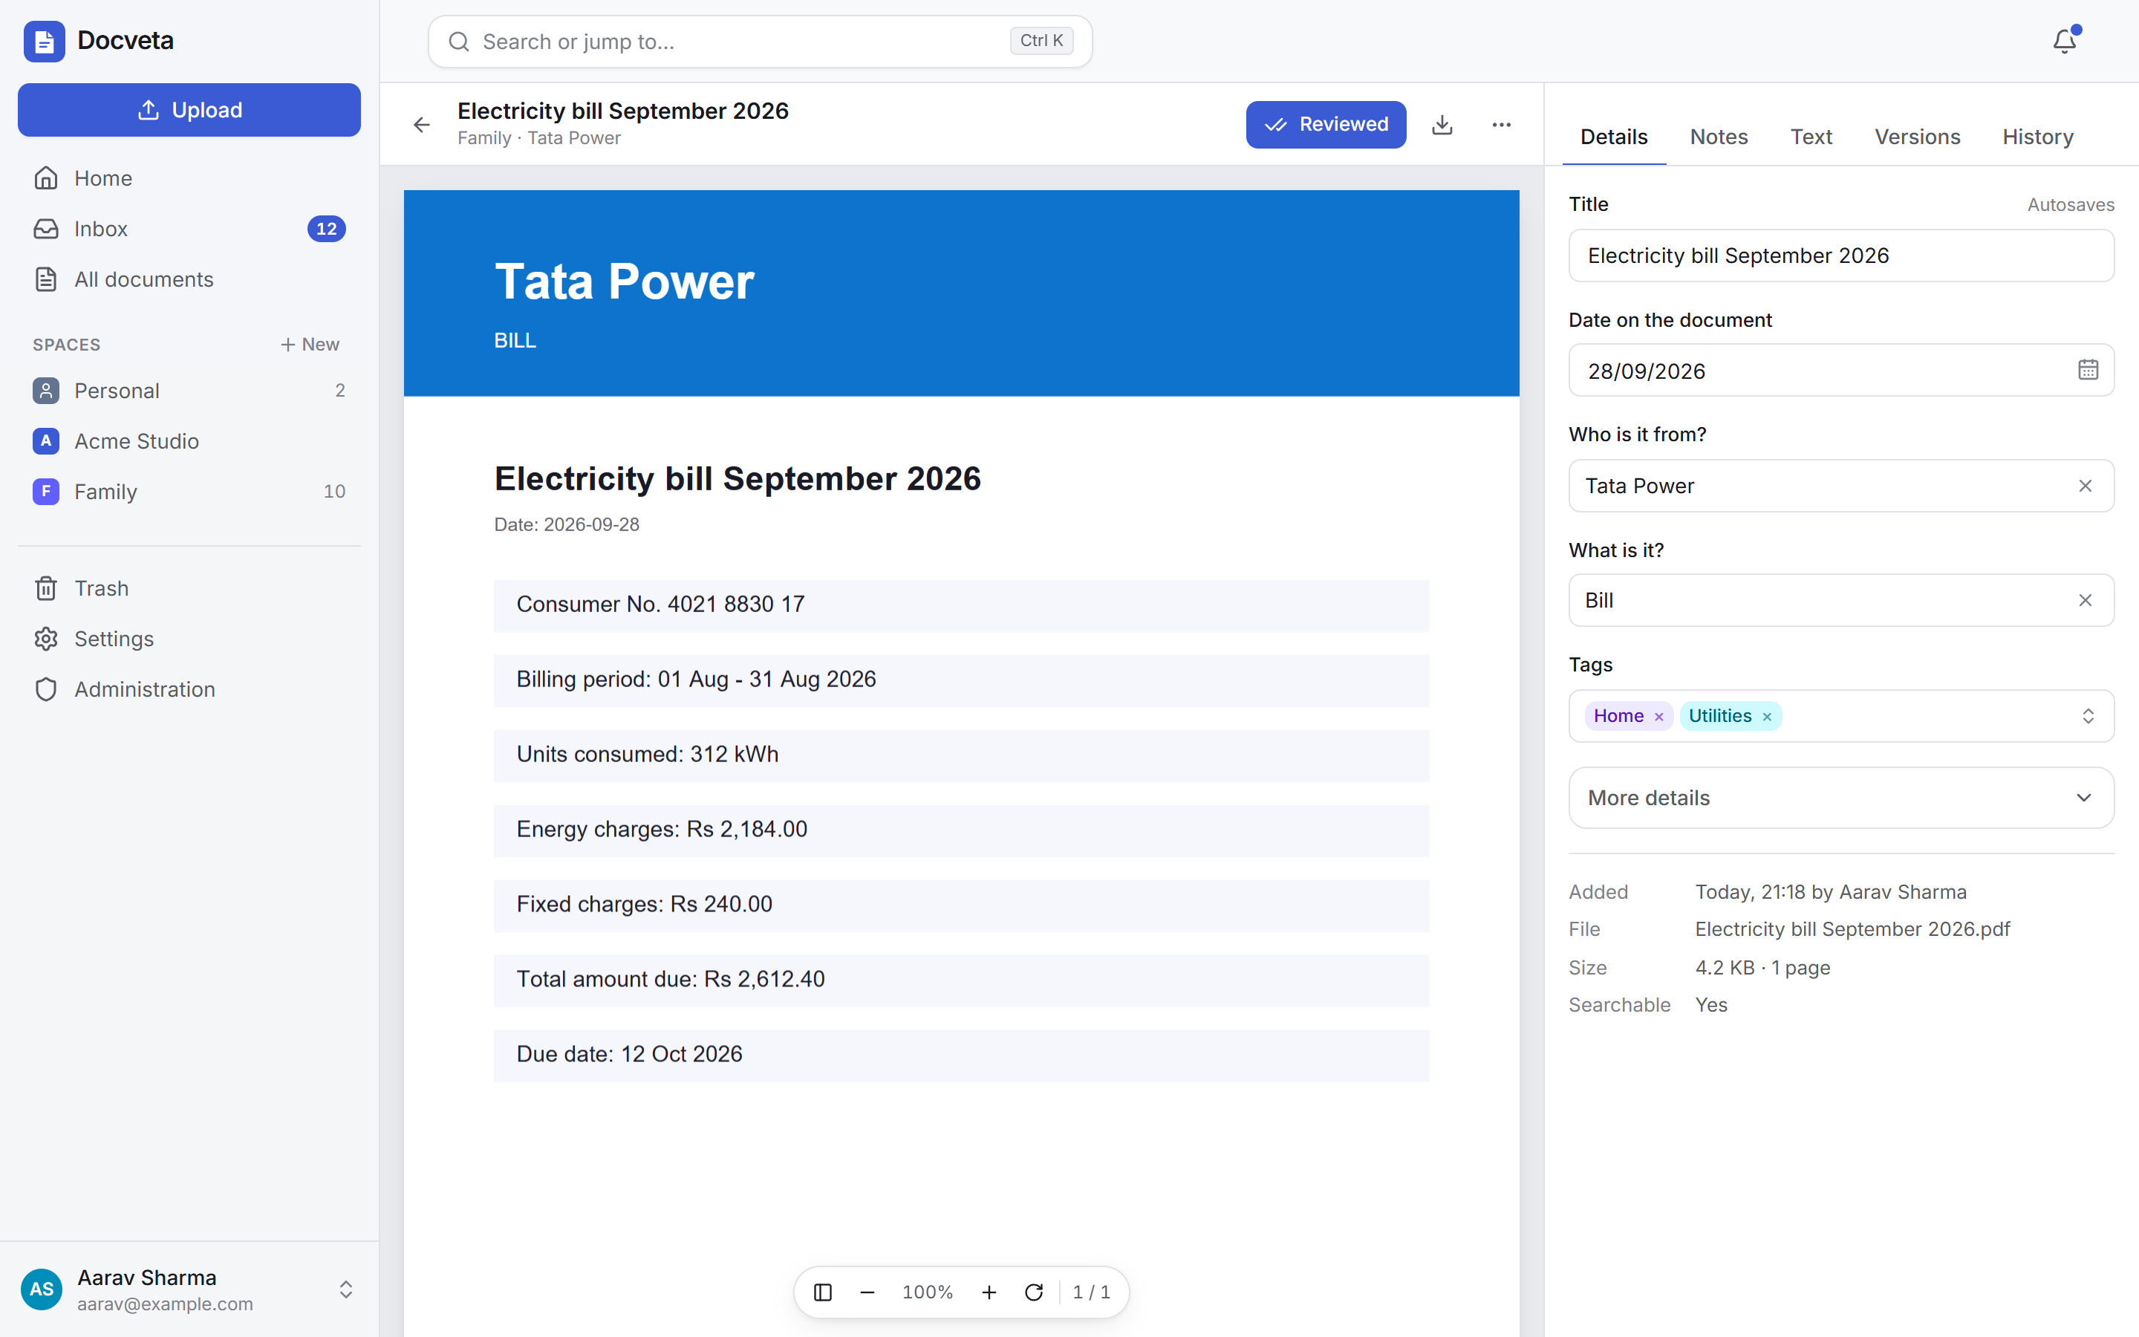Open the Family space
2139x1337 pixels.
tap(188, 491)
